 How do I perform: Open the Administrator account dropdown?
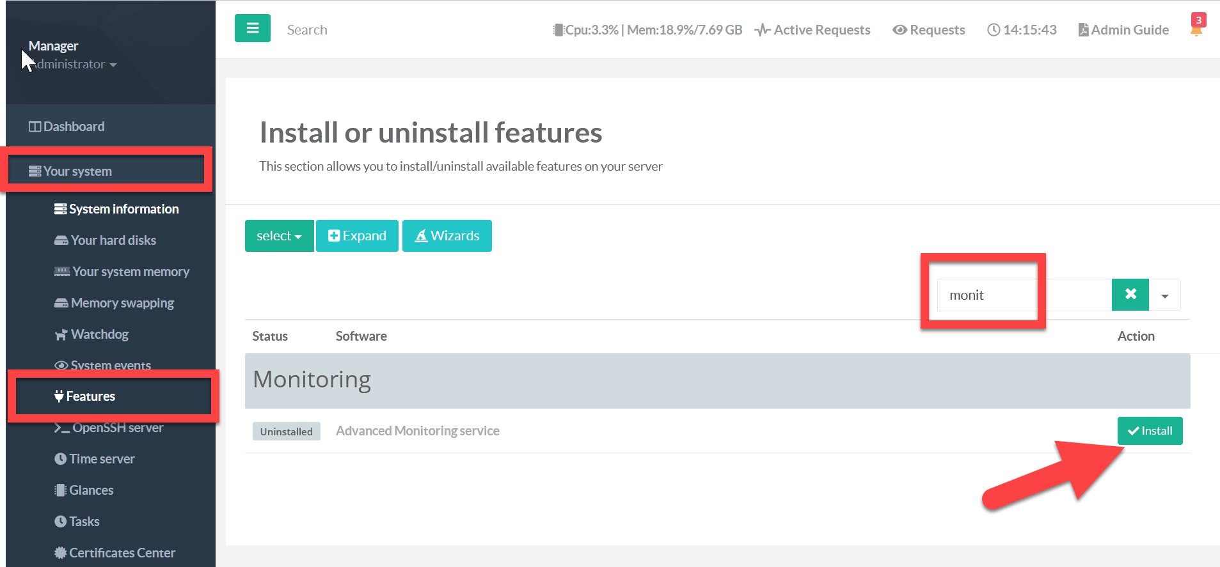tap(74, 65)
